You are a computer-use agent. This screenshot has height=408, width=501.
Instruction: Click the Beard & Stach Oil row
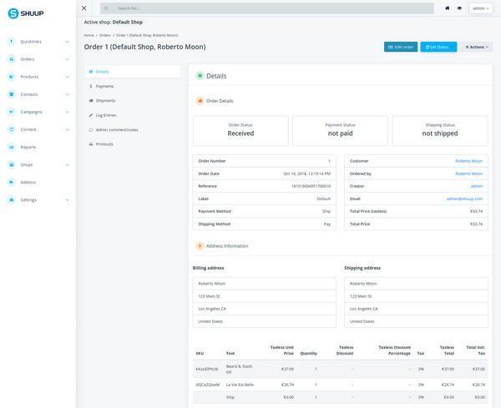pos(341,369)
